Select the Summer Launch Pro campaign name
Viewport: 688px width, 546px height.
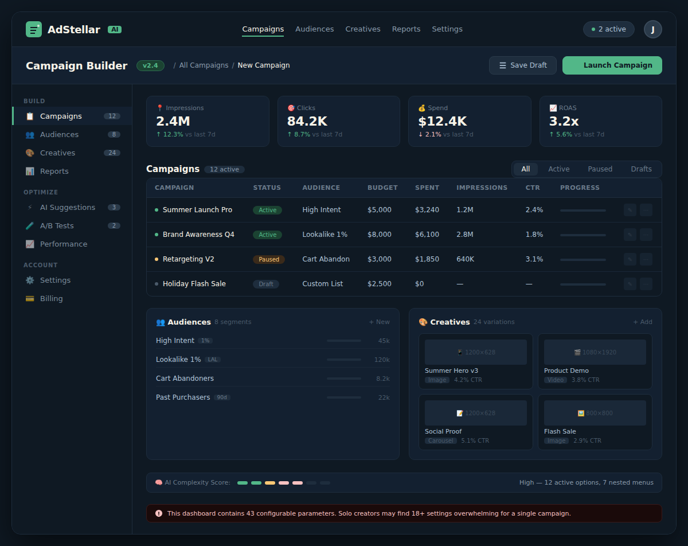pyautogui.click(x=197, y=210)
